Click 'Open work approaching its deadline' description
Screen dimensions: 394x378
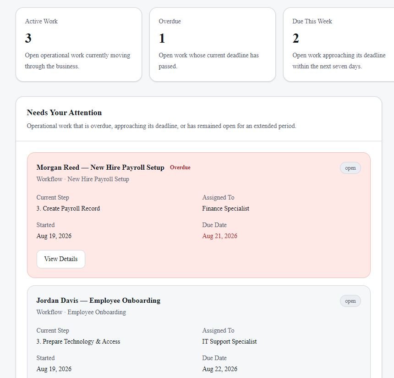click(x=339, y=61)
